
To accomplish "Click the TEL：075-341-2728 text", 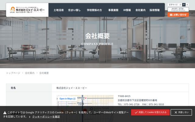I will [129, 104].
